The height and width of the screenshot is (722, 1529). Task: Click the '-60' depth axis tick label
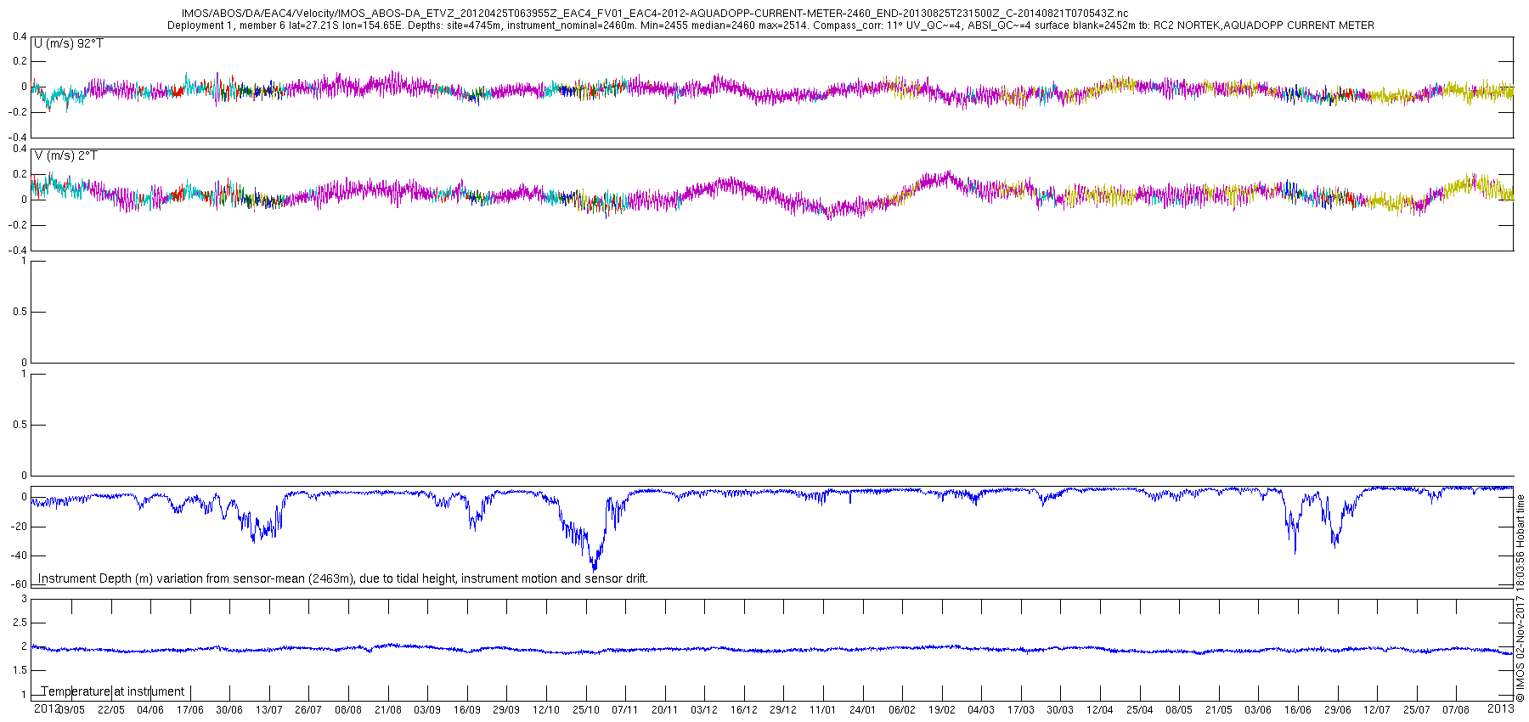20,584
